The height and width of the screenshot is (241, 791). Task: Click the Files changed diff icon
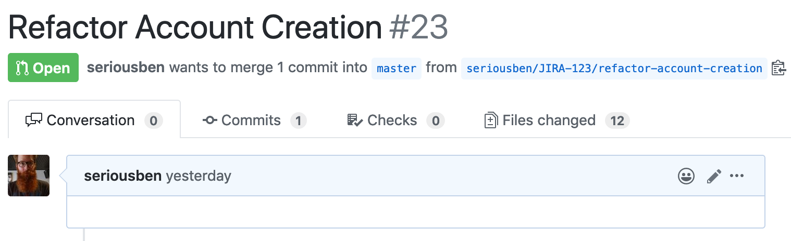pos(491,120)
